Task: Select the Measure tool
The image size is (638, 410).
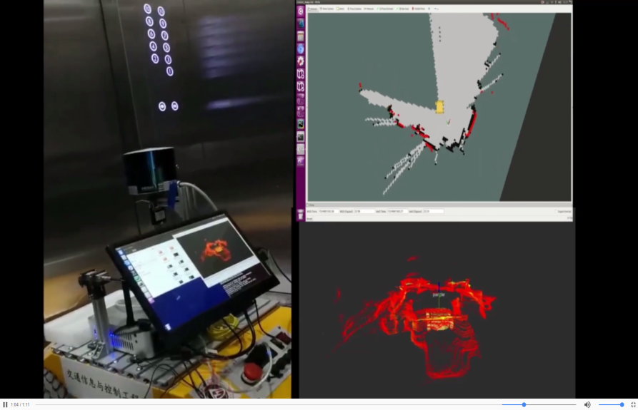Action: coord(369,9)
